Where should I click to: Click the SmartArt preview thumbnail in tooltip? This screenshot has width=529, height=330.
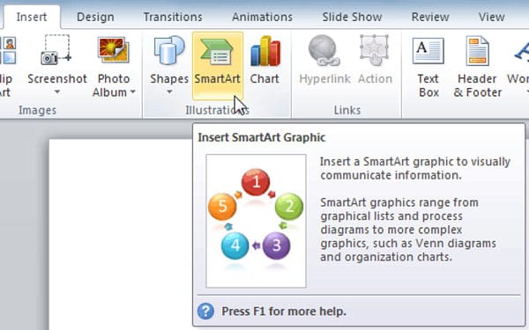click(x=256, y=221)
